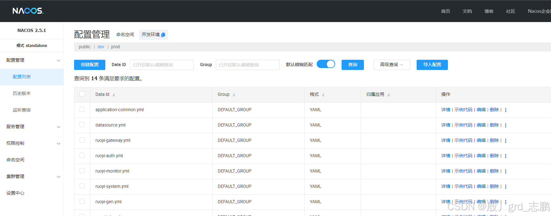Open more actions for application-common.yml
The height and width of the screenshot is (216, 551).
click(506, 110)
